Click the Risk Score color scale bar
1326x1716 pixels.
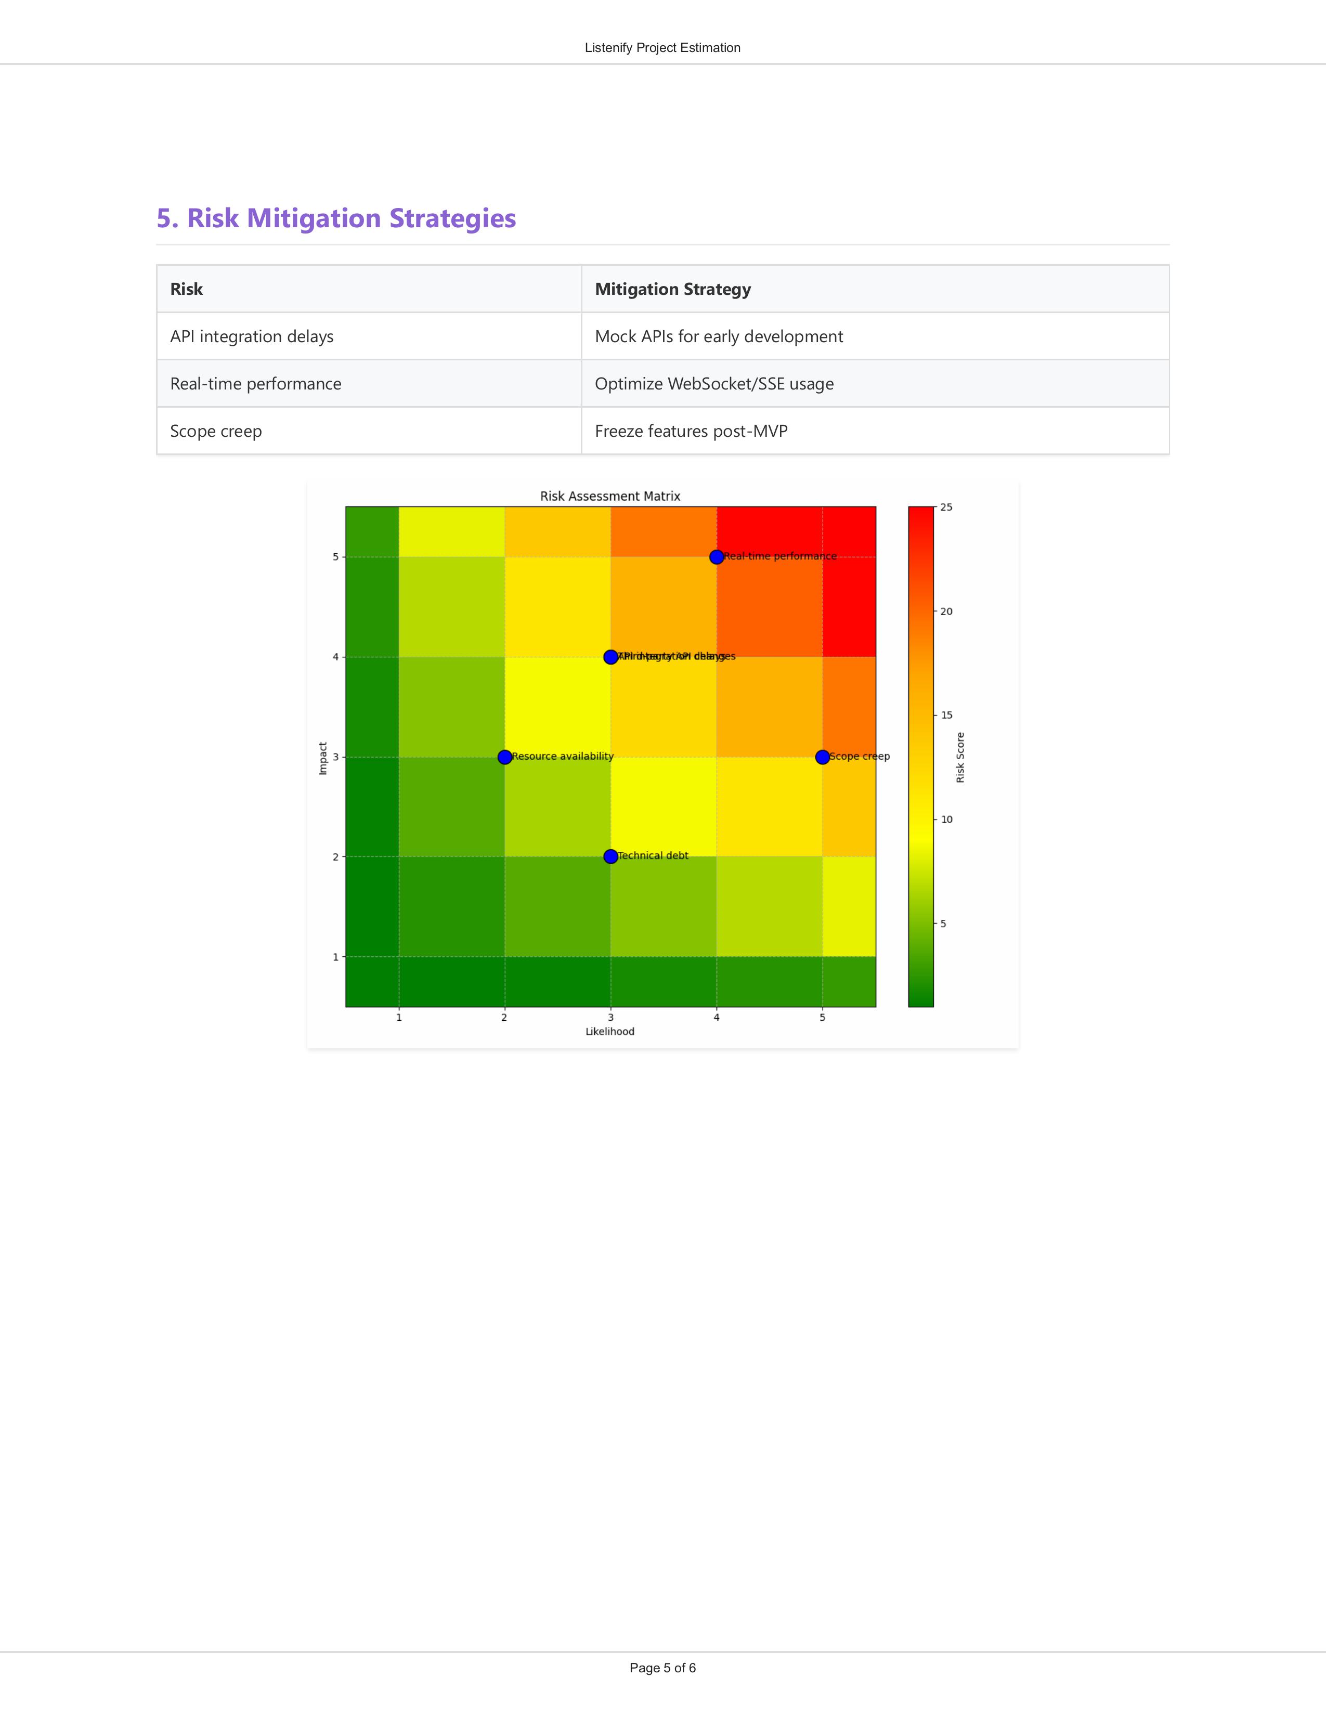(920, 757)
